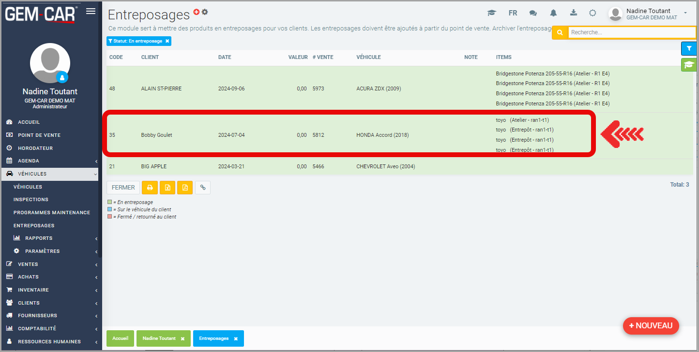
Task: Click the link icon button
Action: (203, 188)
